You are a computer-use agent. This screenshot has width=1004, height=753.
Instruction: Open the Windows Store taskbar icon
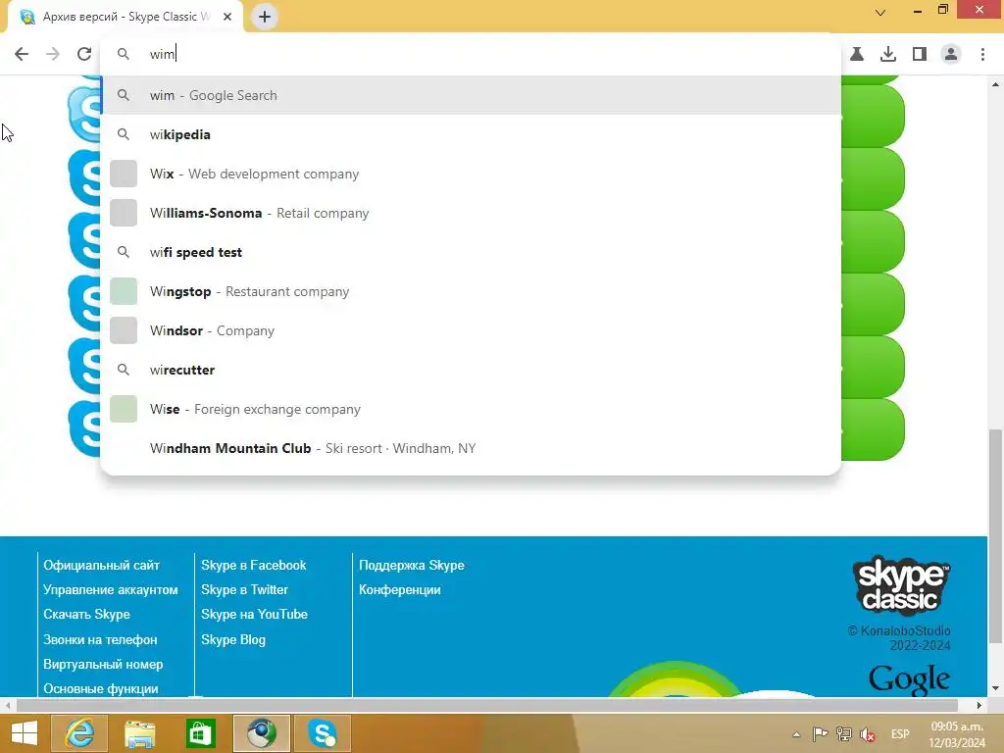coord(200,733)
